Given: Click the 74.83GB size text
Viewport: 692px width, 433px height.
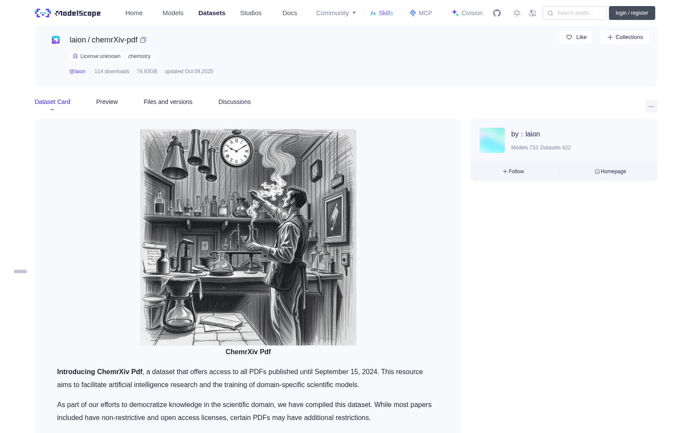Looking at the screenshot, I should point(147,71).
